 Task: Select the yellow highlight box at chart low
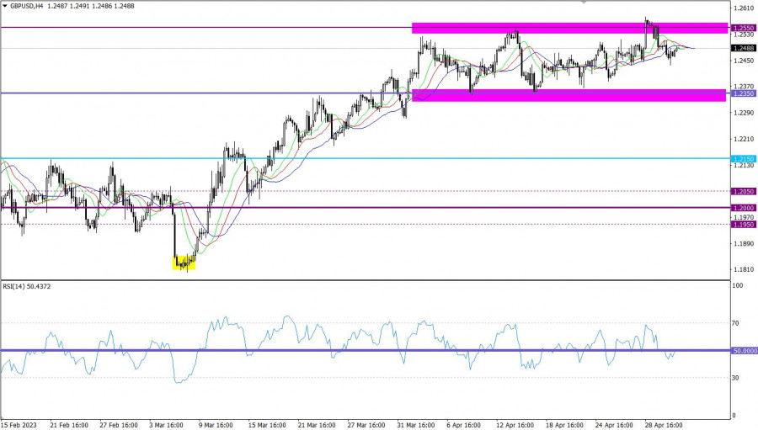[x=184, y=263]
